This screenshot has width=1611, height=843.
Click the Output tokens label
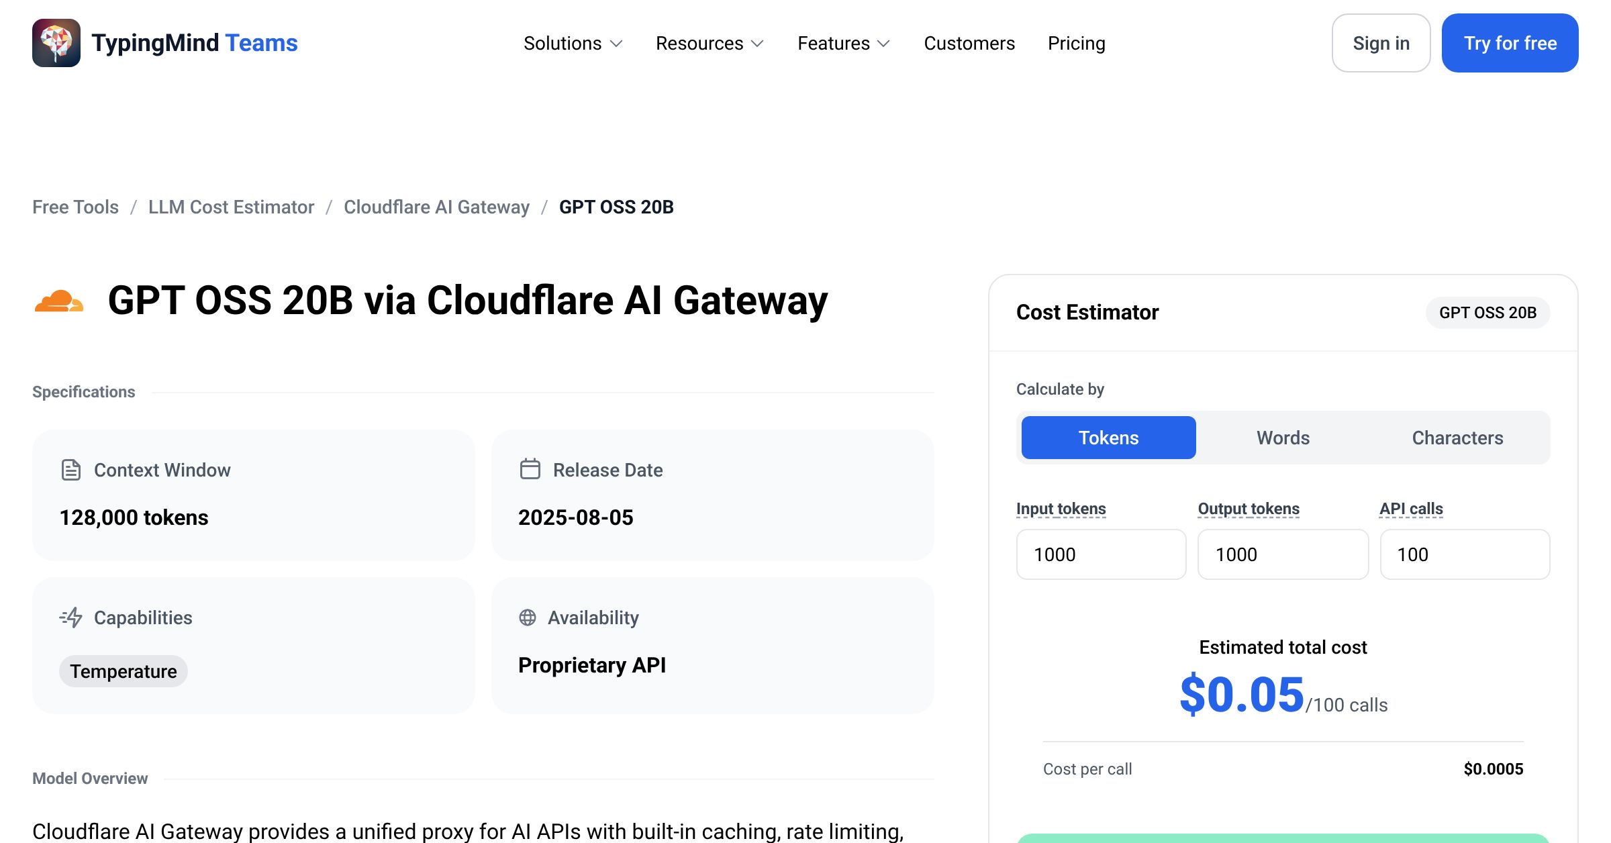click(x=1249, y=509)
